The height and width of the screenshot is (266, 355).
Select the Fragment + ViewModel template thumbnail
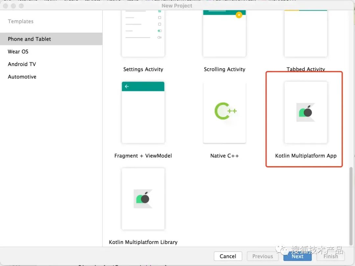tap(143, 112)
